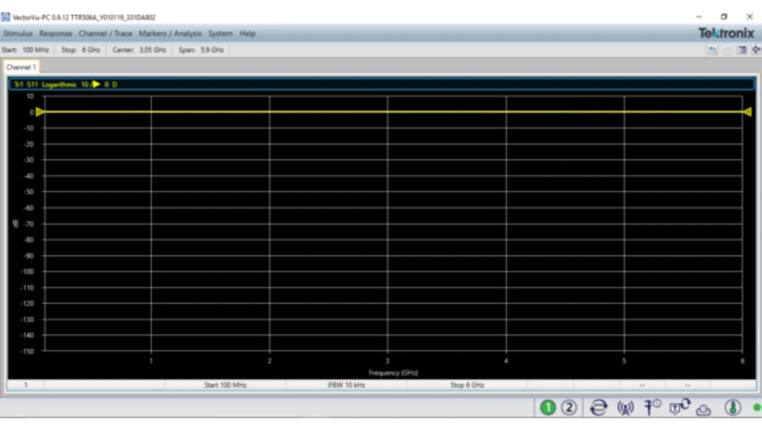Click the panel layout icon in toolbar
This screenshot has width=762, height=429.
coord(742,50)
